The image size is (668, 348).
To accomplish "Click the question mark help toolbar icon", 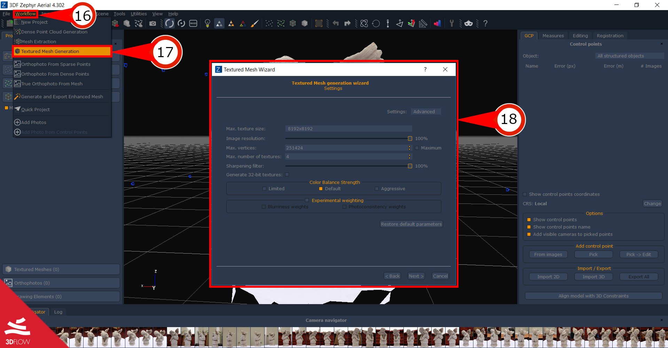I will [485, 23].
